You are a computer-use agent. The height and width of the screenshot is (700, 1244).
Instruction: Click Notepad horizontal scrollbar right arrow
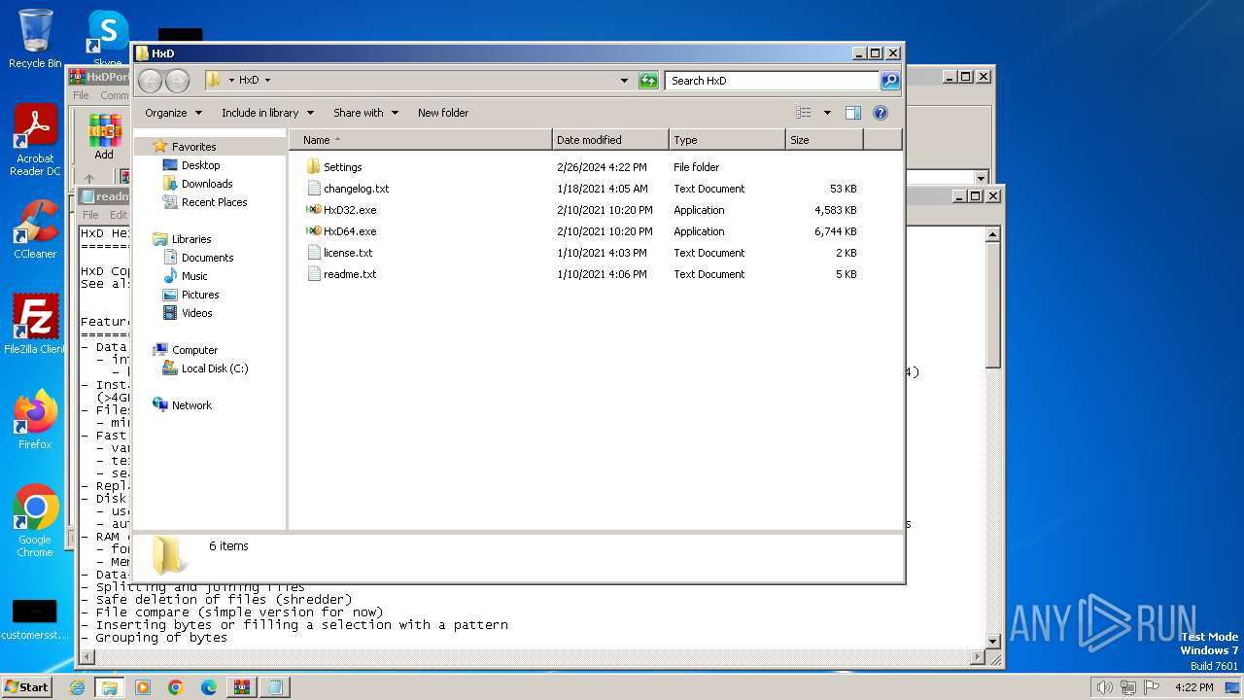(x=978, y=658)
